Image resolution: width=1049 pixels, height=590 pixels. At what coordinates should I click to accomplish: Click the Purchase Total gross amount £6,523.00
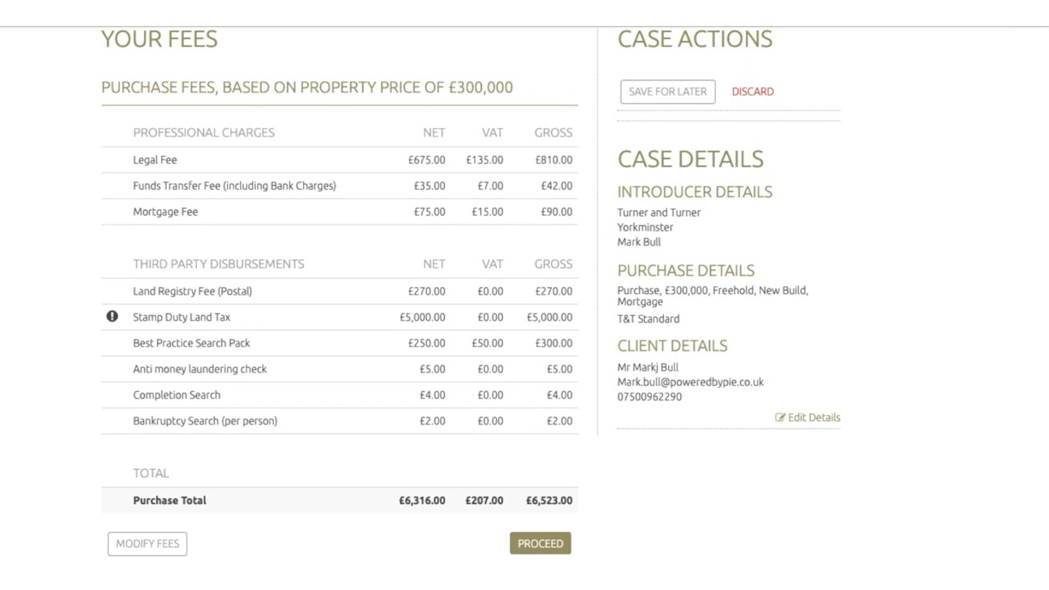549,500
